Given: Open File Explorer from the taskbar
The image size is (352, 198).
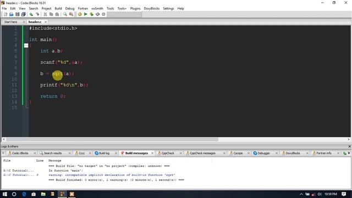Looking at the screenshot, I should click(43, 194).
